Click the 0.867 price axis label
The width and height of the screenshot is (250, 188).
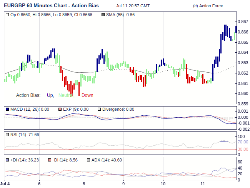pos(243,22)
